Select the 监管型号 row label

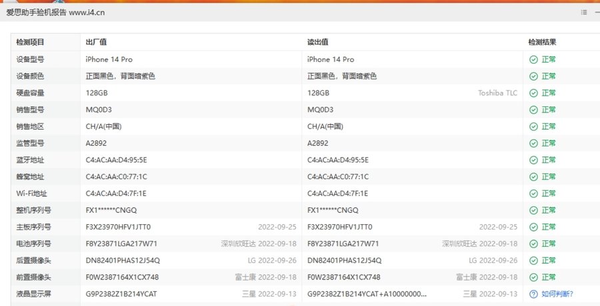pos(30,143)
